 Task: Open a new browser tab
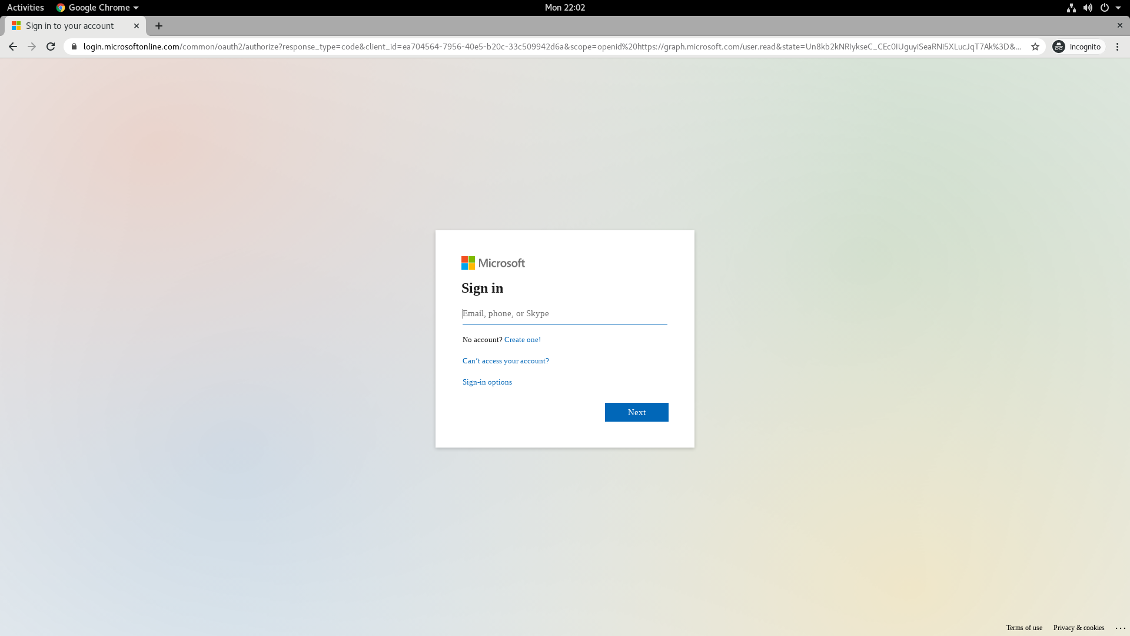[x=159, y=26]
